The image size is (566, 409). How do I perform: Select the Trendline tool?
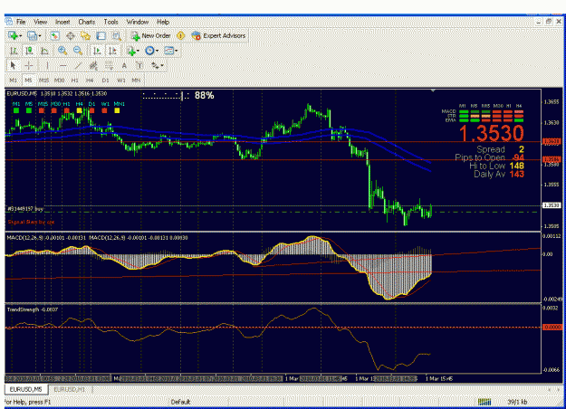tap(78, 66)
